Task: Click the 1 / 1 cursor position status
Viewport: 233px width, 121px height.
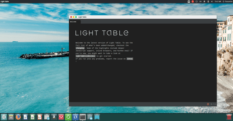Action: pos(213,104)
